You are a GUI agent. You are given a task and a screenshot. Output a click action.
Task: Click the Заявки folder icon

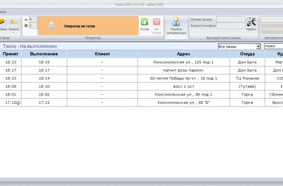pos(14,22)
